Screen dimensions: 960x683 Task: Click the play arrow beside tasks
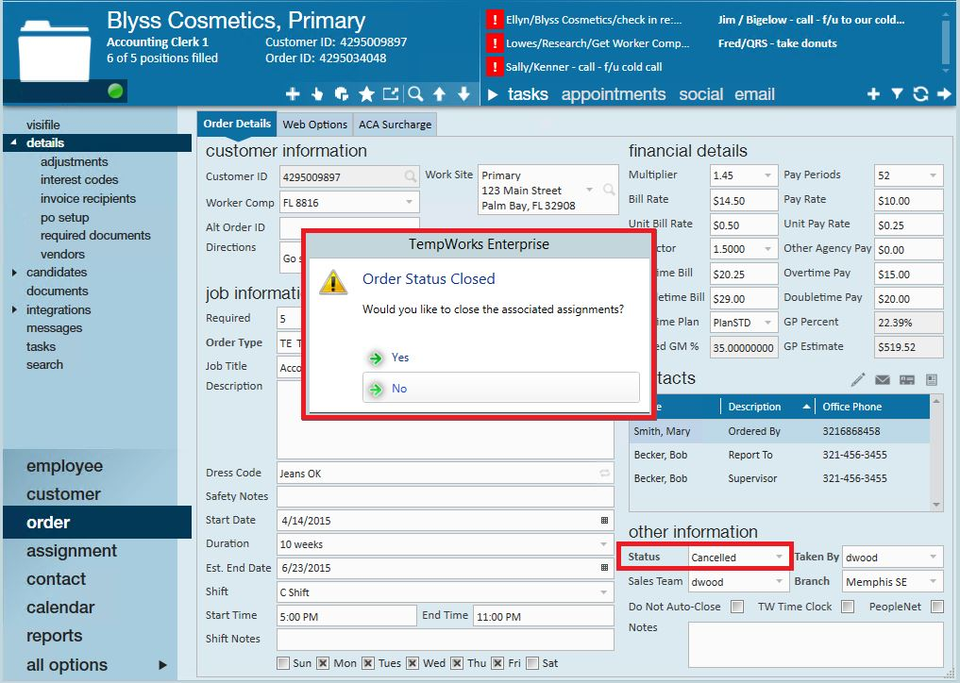click(x=493, y=95)
